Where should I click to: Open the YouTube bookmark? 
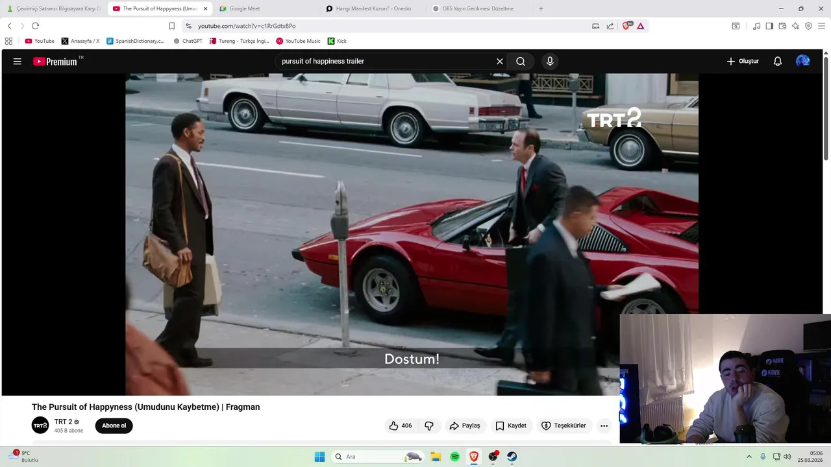(x=40, y=41)
